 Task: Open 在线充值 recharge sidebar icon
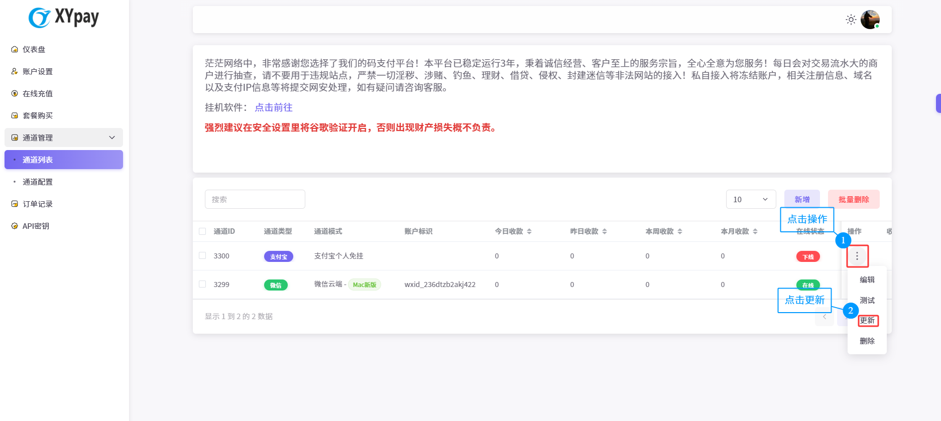pos(15,93)
